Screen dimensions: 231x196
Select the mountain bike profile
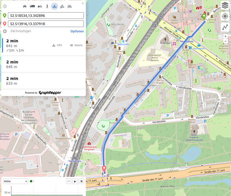click(62, 6)
